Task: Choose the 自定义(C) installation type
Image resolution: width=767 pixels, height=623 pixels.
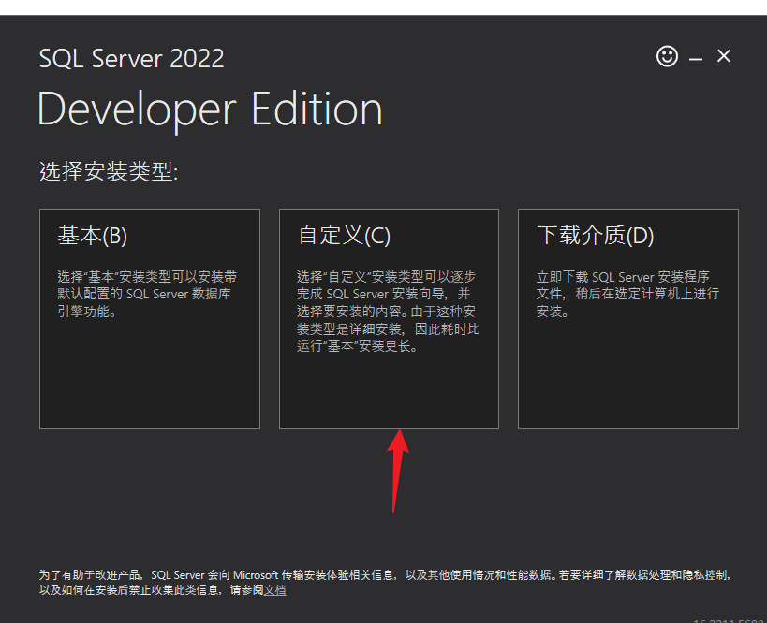Action: tap(389, 319)
